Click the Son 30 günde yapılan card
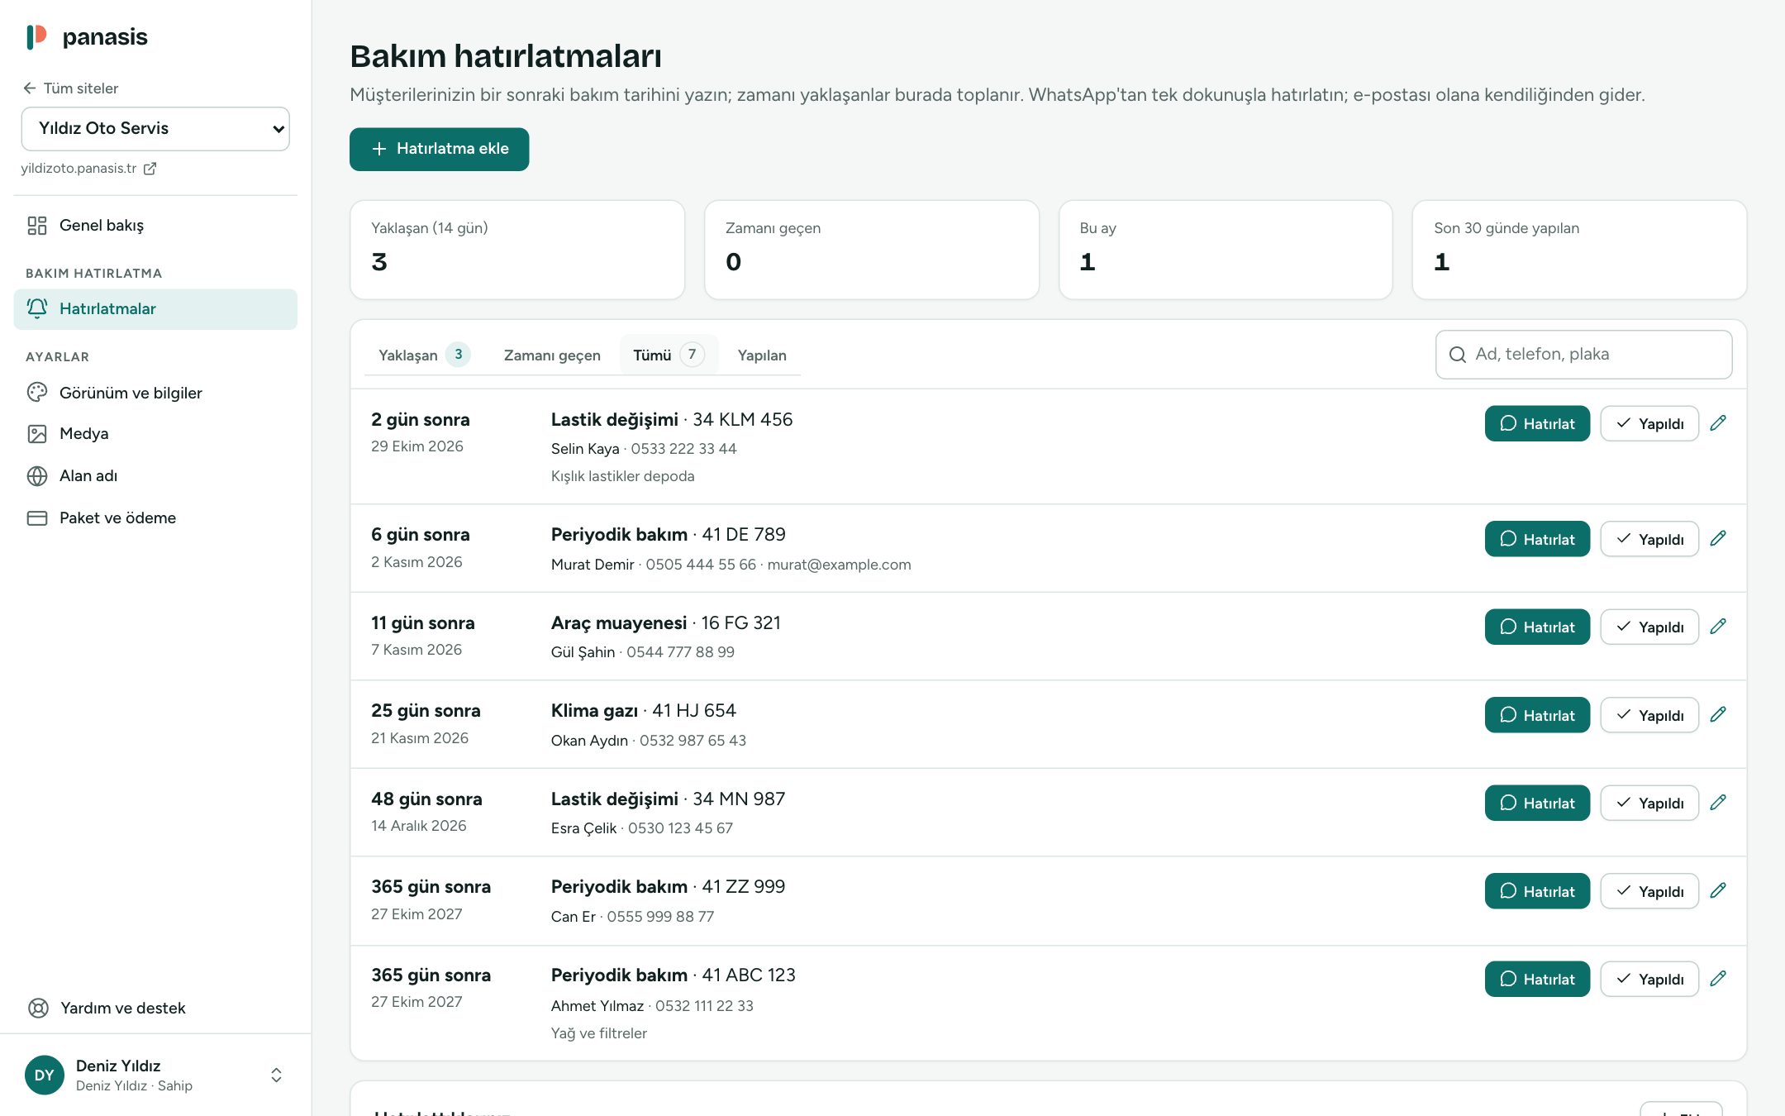This screenshot has height=1116, width=1785. coord(1579,250)
